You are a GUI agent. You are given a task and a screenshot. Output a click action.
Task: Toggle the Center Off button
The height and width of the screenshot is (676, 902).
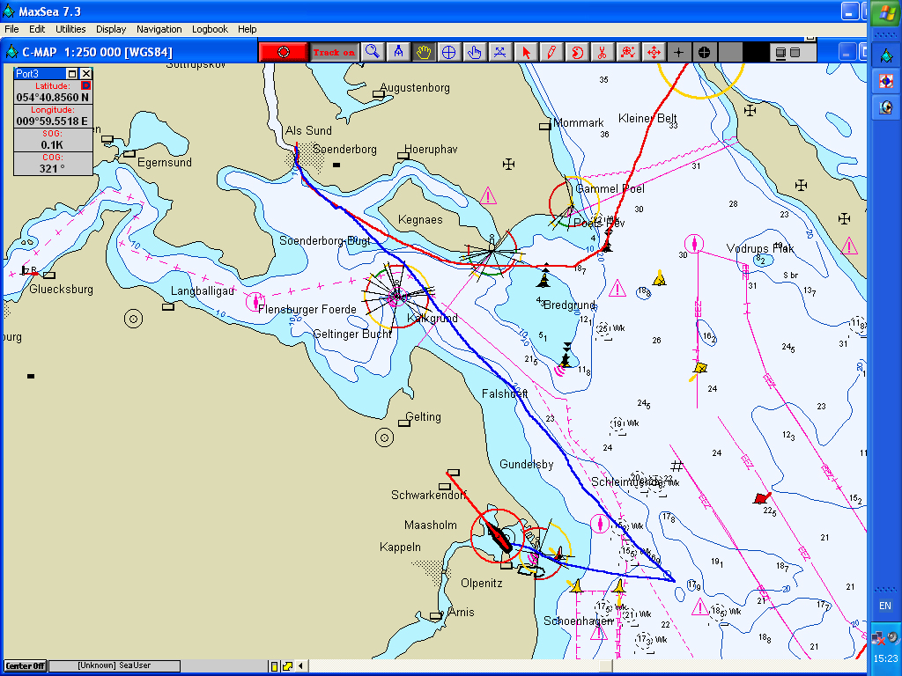26,665
